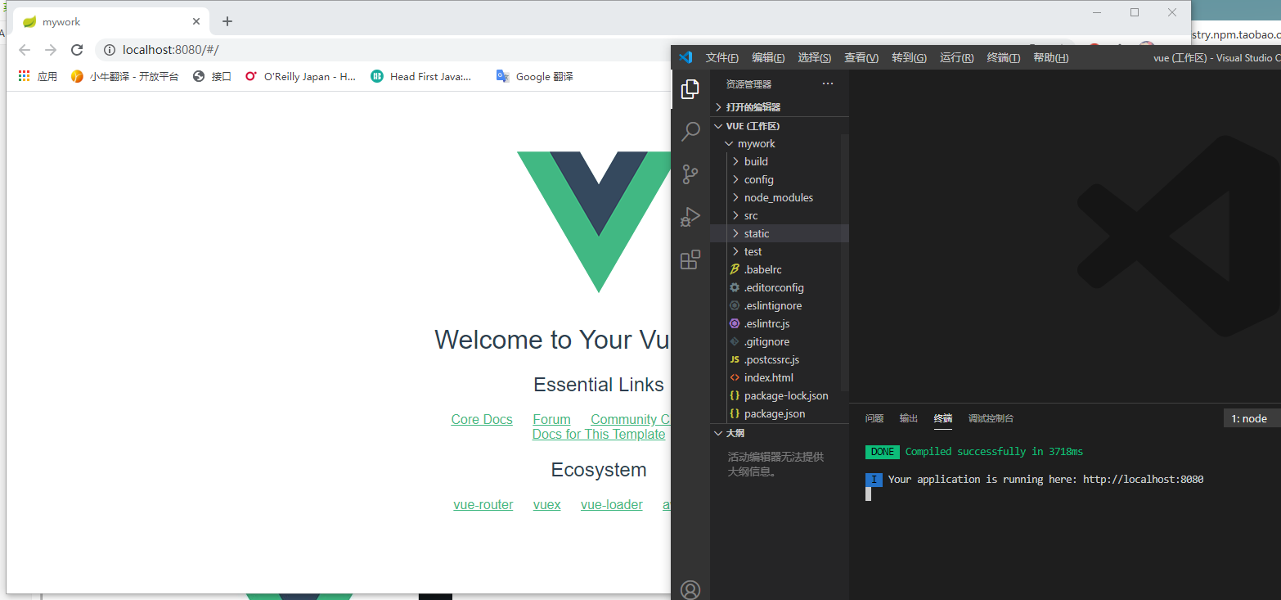Image resolution: width=1281 pixels, height=600 pixels.
Task: Open the package-lock.json file
Action: [x=780, y=395]
